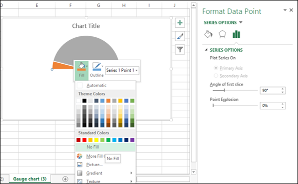The width and height of the screenshot is (298, 184).
Task: Collapse the SERIES OPTIONS section triangle
Action: (206, 50)
